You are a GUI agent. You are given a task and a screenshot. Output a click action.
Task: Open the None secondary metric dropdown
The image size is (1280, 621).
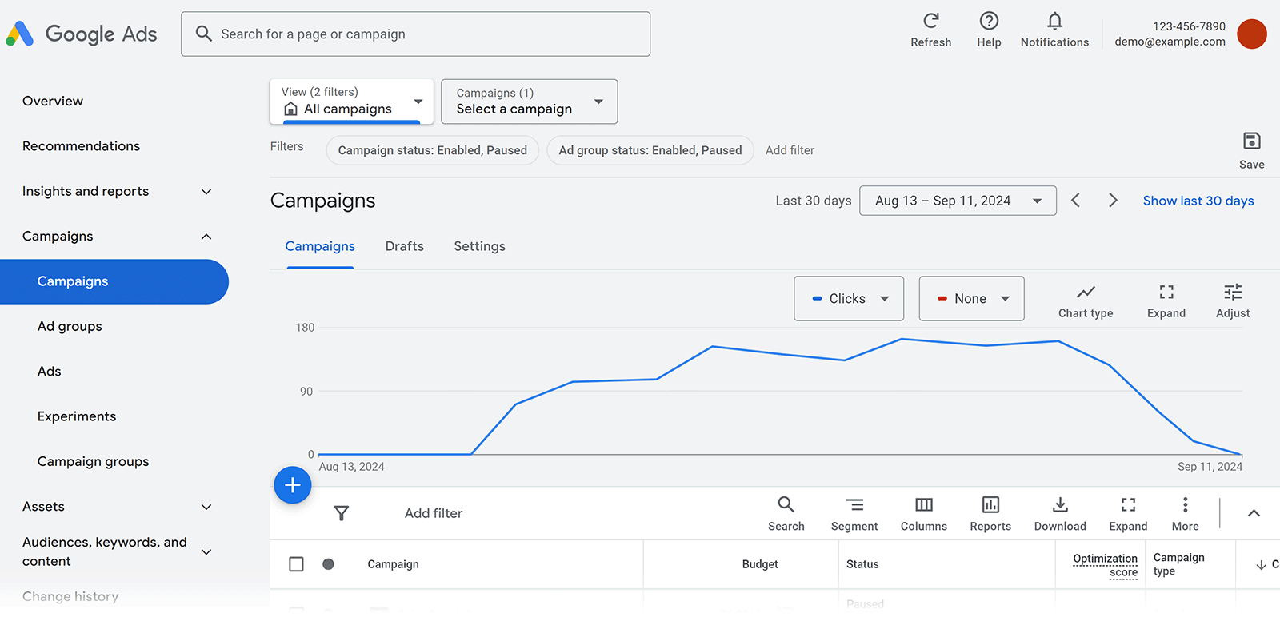(x=972, y=299)
